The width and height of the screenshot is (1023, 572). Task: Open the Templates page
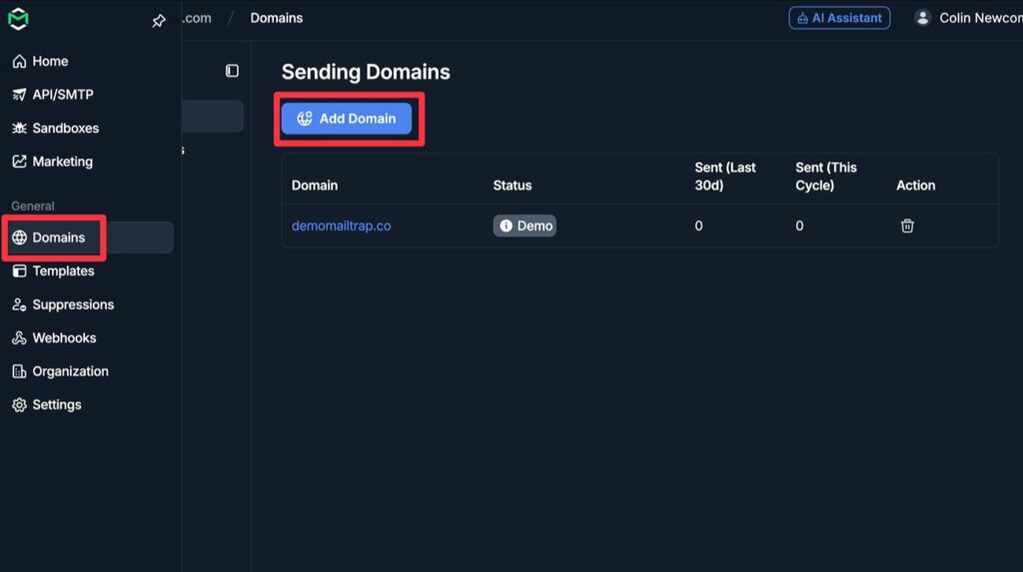[x=53, y=272]
